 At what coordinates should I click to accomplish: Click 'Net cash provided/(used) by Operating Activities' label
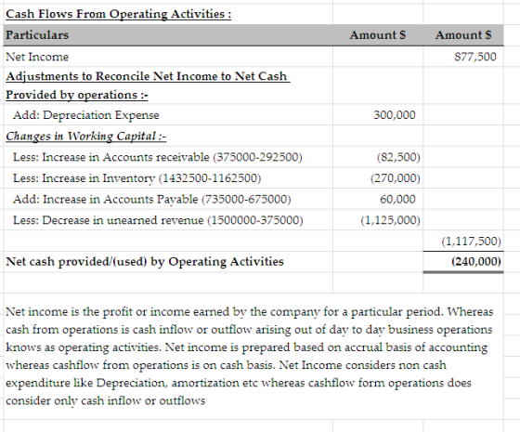pyautogui.click(x=145, y=261)
